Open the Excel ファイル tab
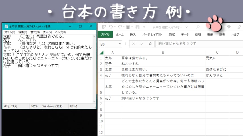Viewport: 243px width, 136px height. [x=105, y=34]
